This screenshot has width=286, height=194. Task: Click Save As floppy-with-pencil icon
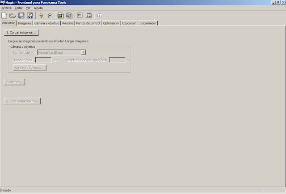(x=30, y=15)
